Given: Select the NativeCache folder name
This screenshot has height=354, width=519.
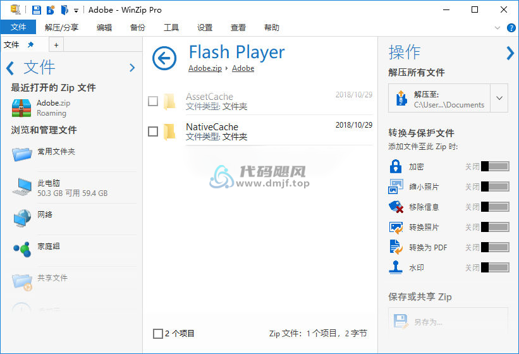Looking at the screenshot, I should (x=212, y=126).
